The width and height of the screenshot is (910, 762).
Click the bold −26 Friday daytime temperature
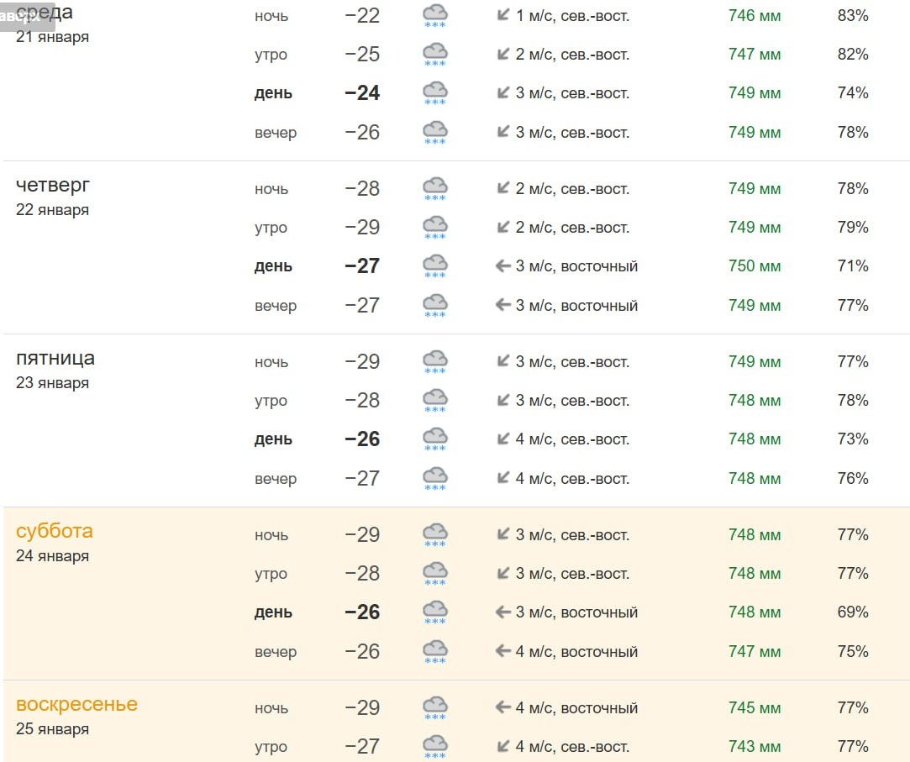tap(362, 439)
